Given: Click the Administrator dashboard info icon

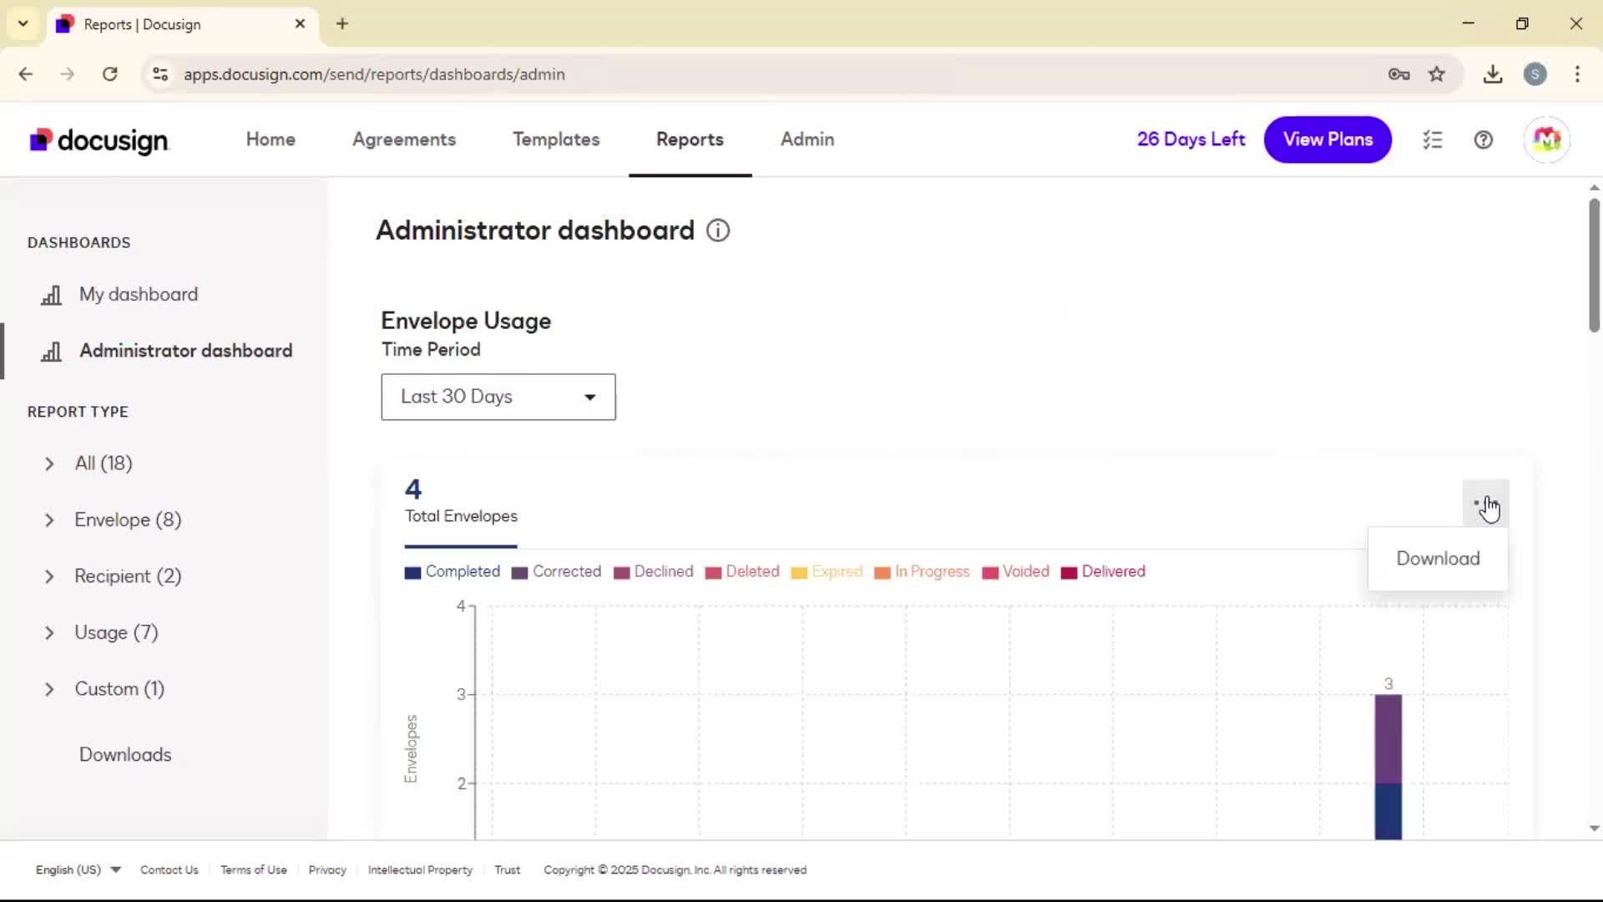Looking at the screenshot, I should (x=718, y=231).
